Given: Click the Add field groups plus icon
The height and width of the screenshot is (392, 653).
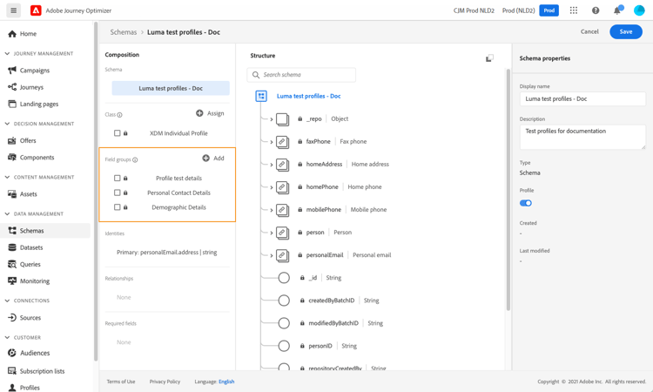Looking at the screenshot, I should pos(206,159).
